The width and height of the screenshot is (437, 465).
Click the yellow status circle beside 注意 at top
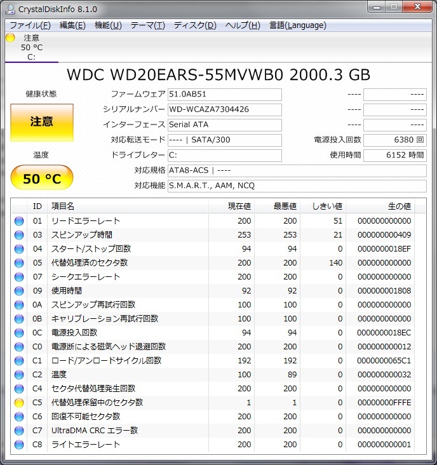[x=10, y=37]
